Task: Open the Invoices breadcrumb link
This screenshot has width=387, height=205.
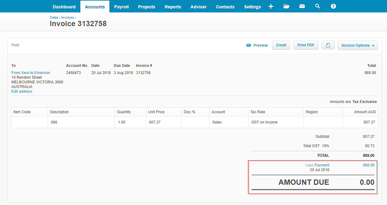Action: click(68, 18)
